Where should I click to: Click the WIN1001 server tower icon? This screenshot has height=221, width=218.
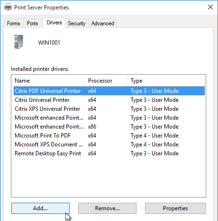pyautogui.click(x=18, y=42)
